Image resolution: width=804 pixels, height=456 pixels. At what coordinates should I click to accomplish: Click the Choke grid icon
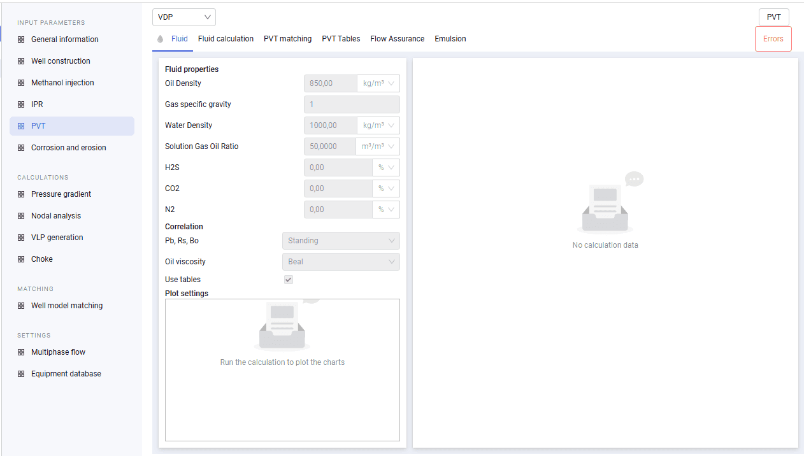[21, 259]
